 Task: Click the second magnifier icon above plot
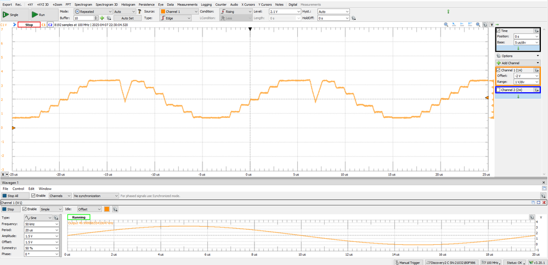point(478,25)
